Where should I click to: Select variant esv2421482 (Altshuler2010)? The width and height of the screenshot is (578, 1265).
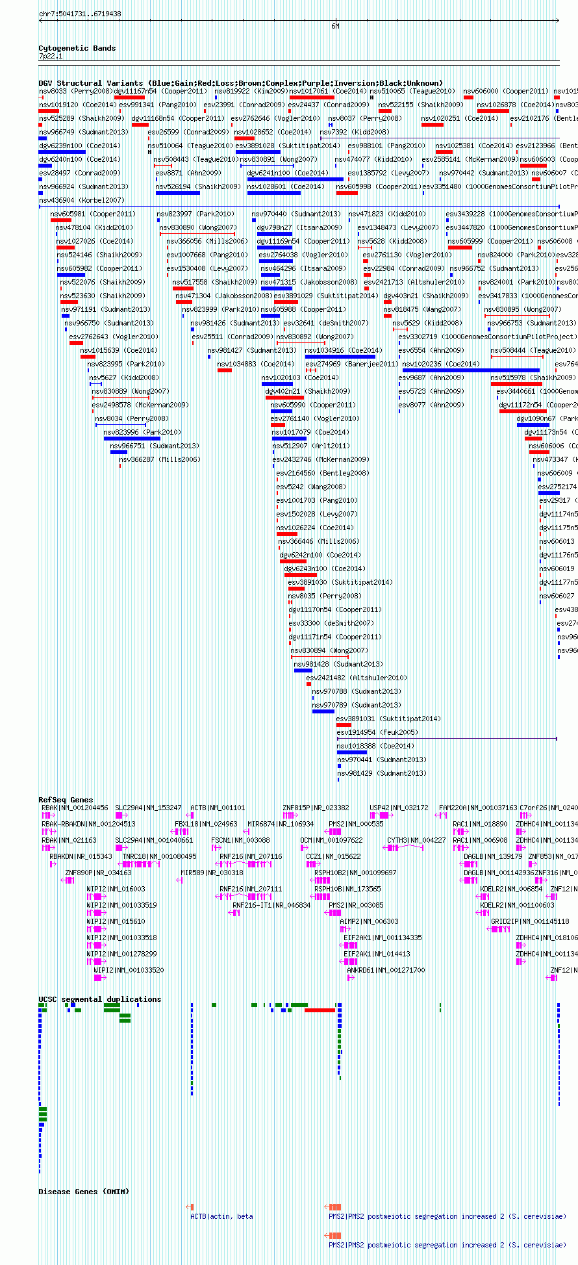(x=357, y=678)
